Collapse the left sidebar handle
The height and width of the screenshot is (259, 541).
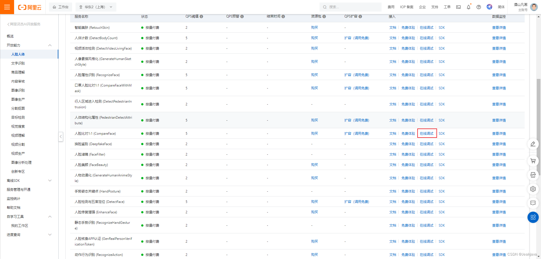pyautogui.click(x=61, y=137)
